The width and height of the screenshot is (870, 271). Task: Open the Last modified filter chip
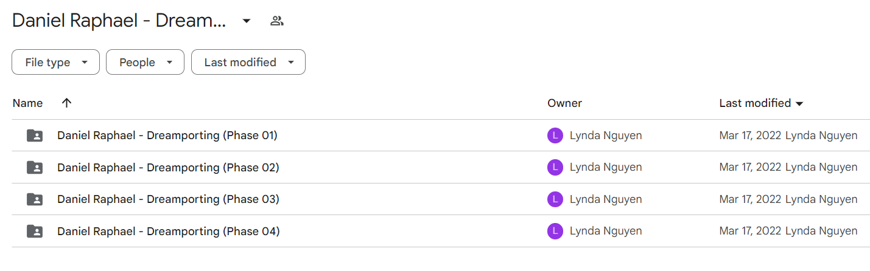(x=248, y=62)
